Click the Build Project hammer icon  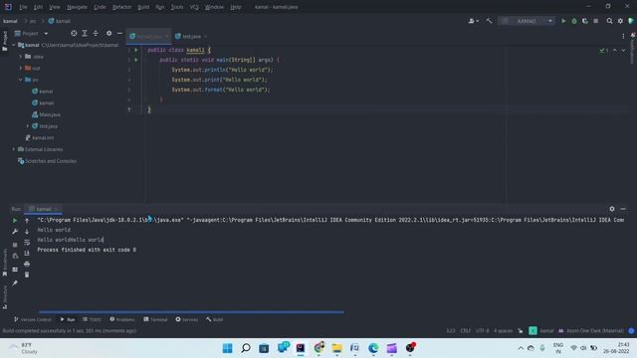[x=489, y=21]
